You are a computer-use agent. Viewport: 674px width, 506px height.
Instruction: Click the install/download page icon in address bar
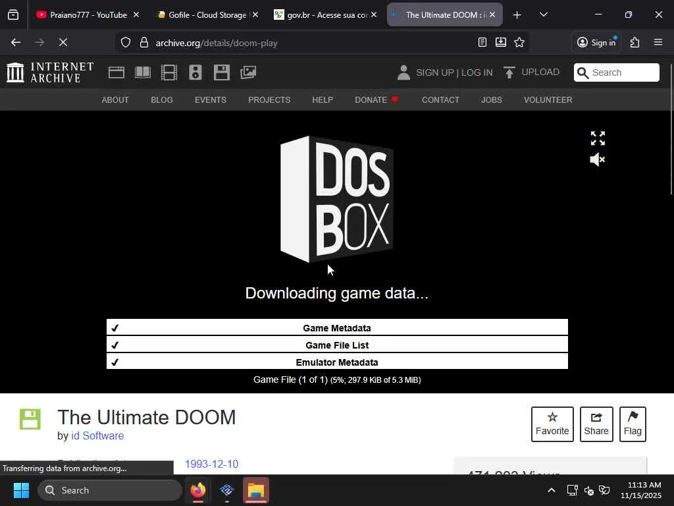(x=501, y=42)
